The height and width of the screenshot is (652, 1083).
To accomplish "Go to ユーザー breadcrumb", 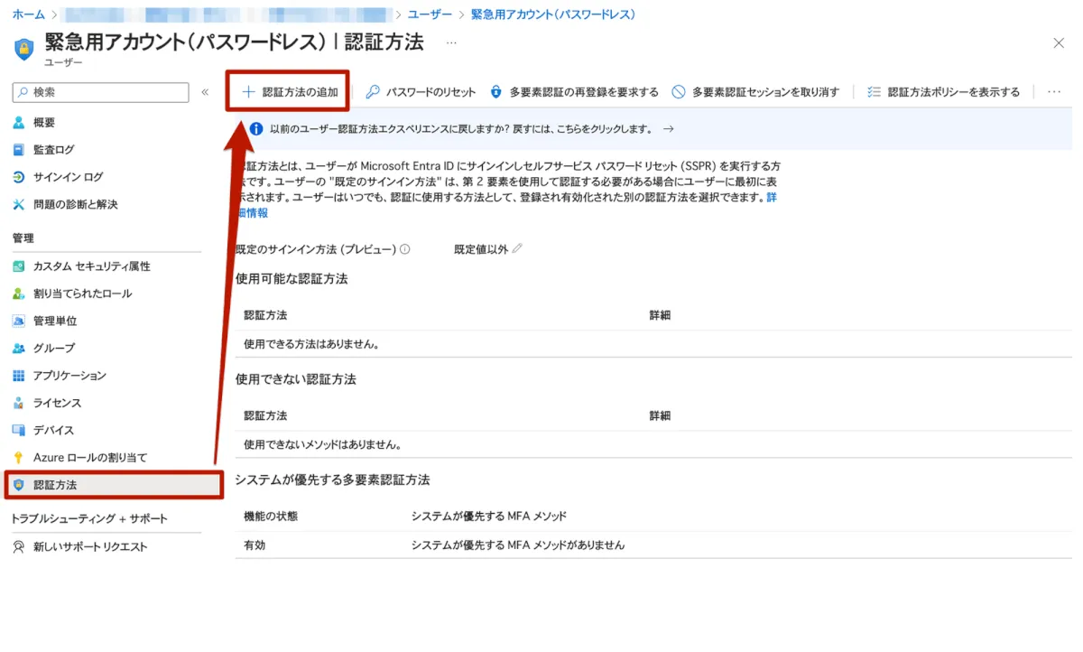I will 430,14.
